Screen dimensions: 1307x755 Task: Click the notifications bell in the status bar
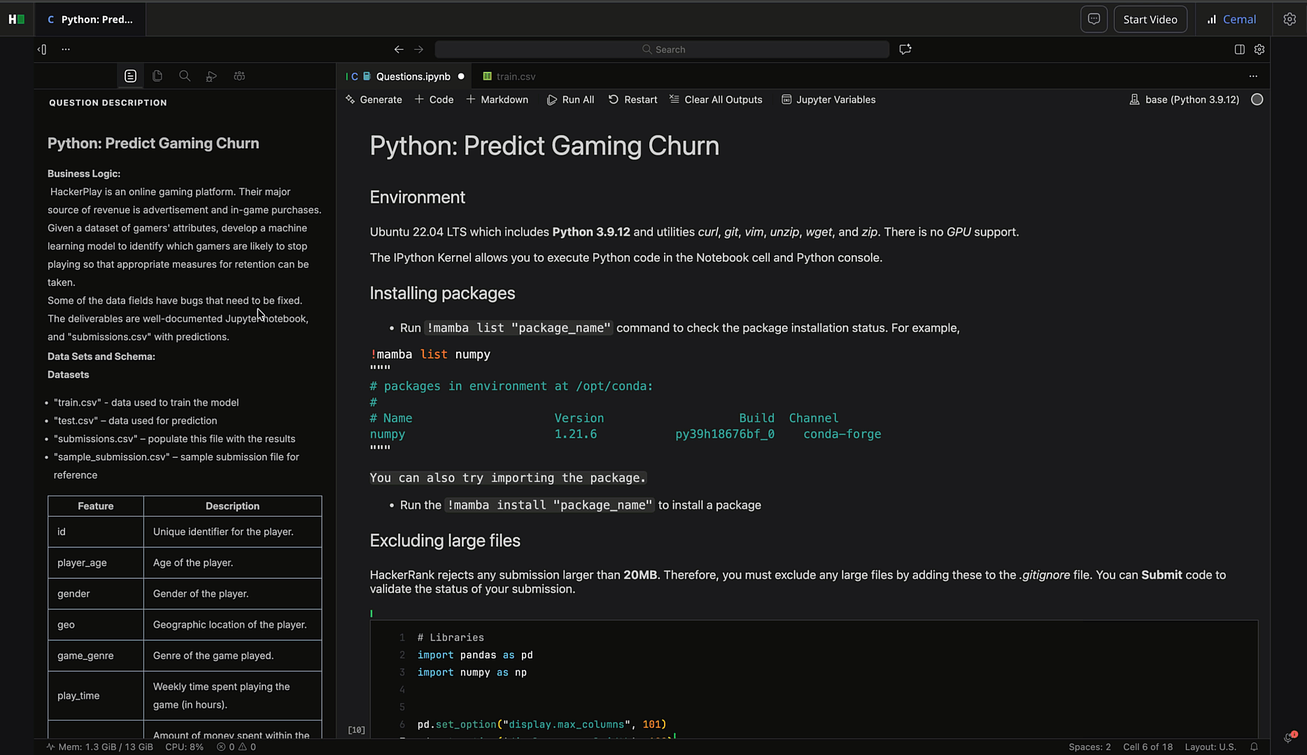(1254, 747)
